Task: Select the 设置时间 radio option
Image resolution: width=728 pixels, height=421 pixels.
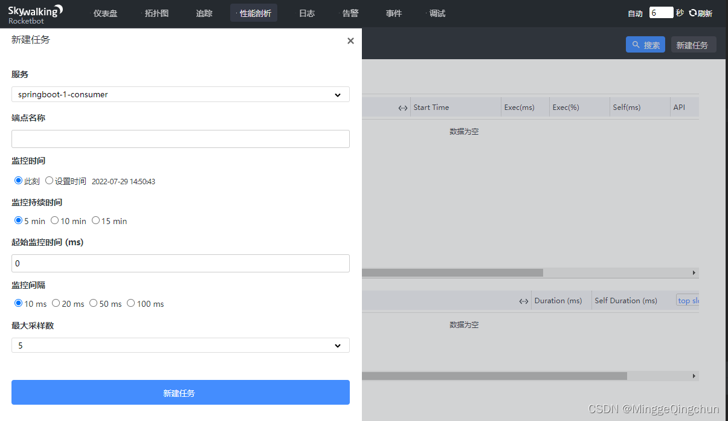Action: pos(50,181)
